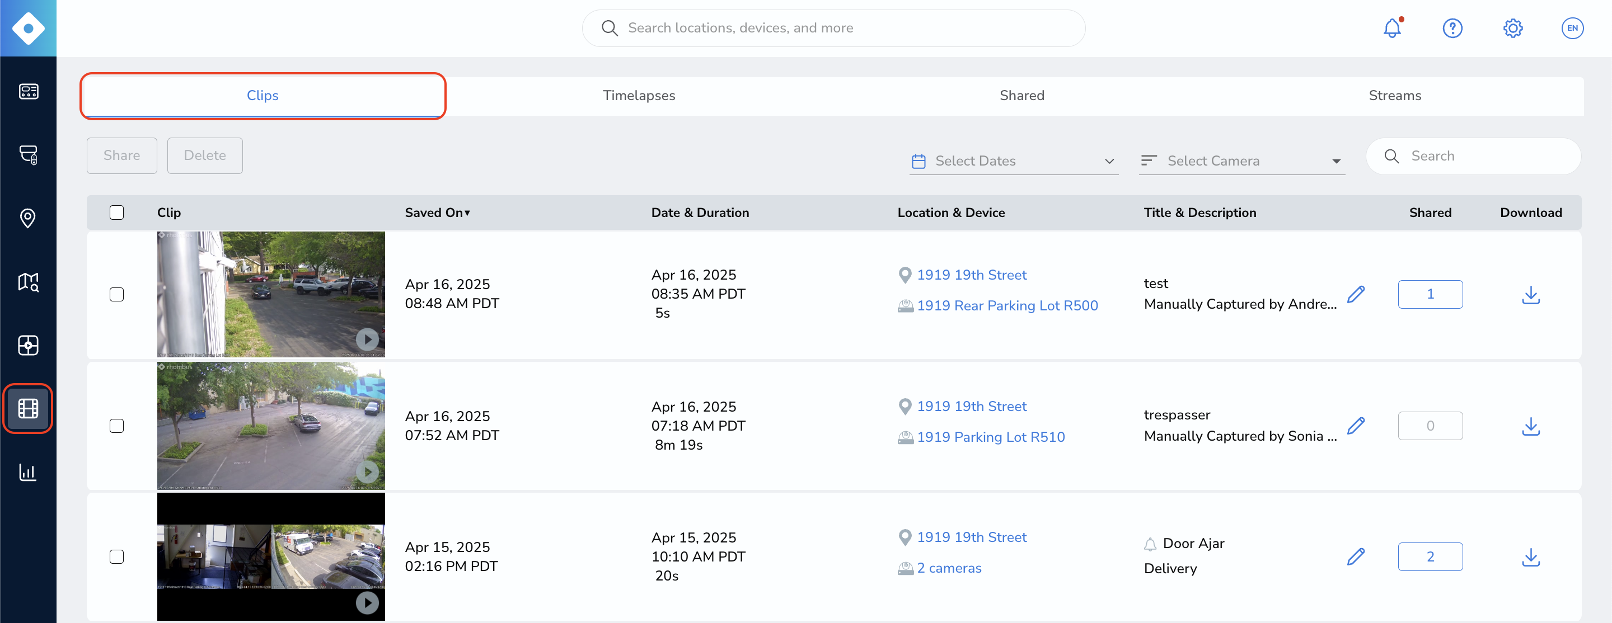The height and width of the screenshot is (623, 1612).
Task: Open the Locations pin icon in sidebar
Action: tap(27, 218)
